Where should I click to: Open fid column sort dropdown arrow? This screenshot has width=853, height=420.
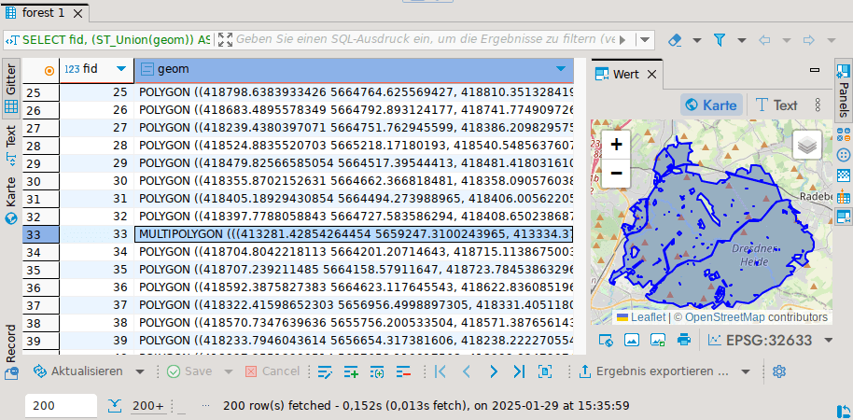[121, 69]
